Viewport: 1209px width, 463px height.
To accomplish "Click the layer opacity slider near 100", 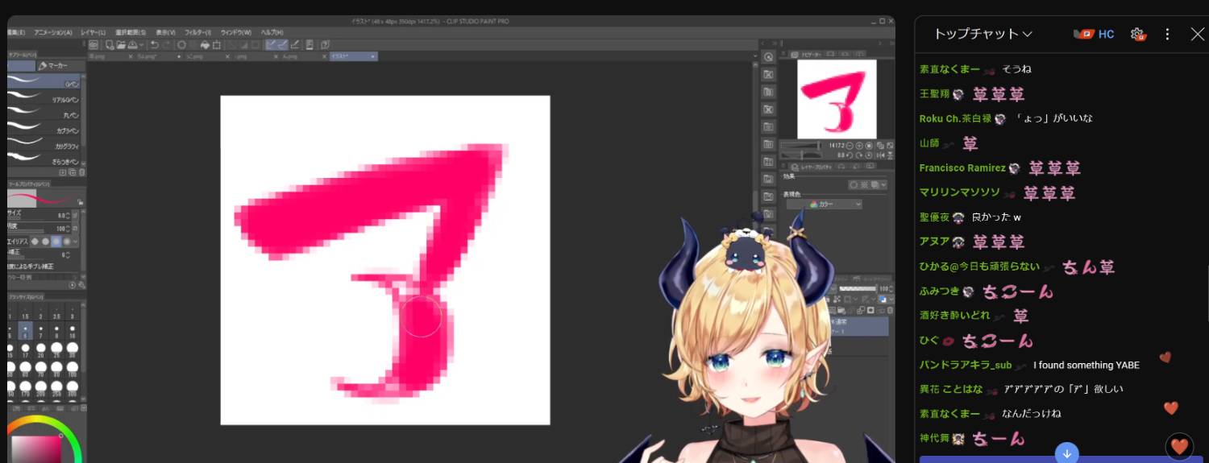I will tap(858, 288).
